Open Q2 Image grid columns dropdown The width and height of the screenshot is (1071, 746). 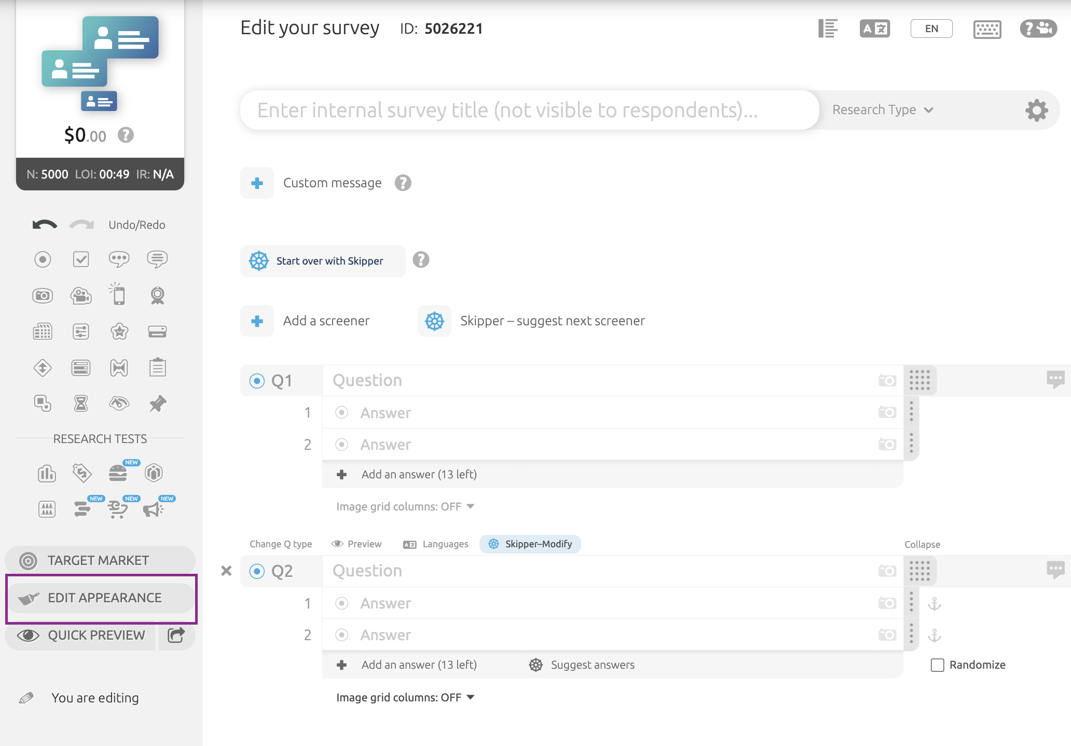click(x=405, y=697)
